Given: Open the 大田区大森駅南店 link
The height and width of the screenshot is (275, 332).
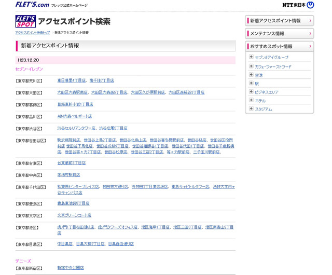Looking at the screenshot, I should pos(73,92).
